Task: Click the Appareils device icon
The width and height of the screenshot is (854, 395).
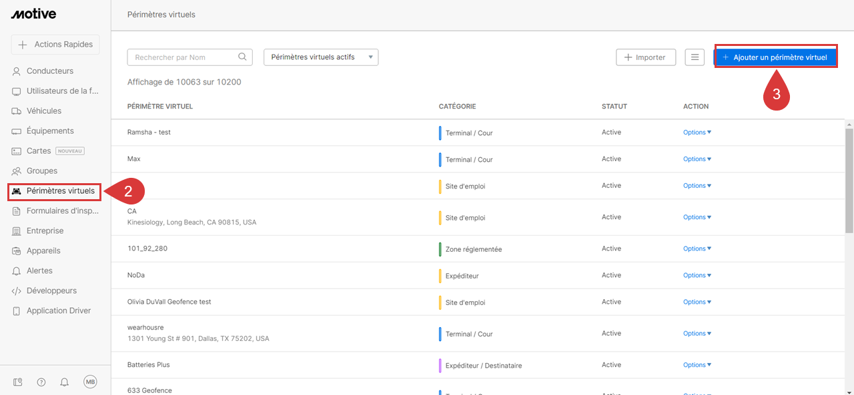Action: pos(17,251)
